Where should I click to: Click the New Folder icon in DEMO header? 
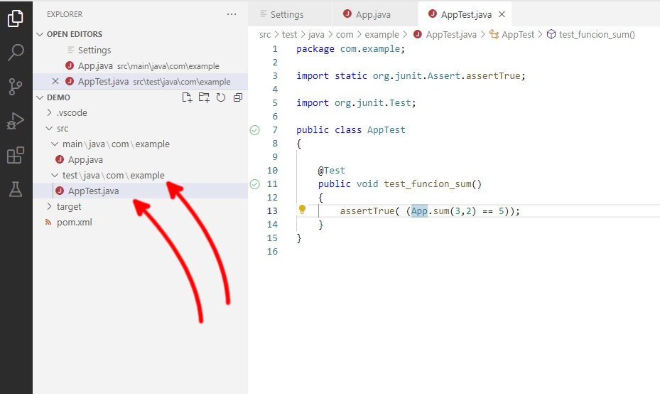pos(204,97)
